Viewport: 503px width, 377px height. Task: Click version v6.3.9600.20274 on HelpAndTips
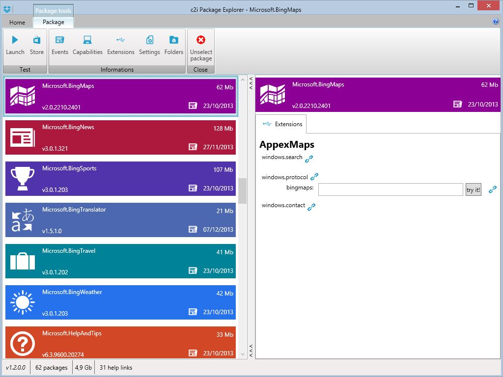[63, 354]
